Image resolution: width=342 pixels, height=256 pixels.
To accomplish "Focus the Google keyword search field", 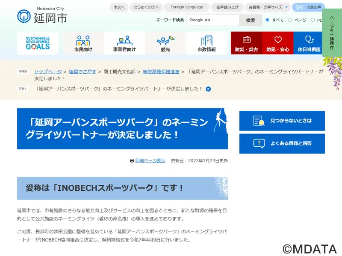I will (213, 20).
